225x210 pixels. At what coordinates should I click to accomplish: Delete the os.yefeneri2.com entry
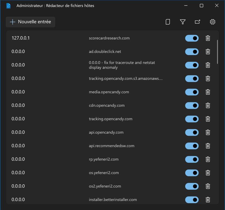[x=208, y=173]
